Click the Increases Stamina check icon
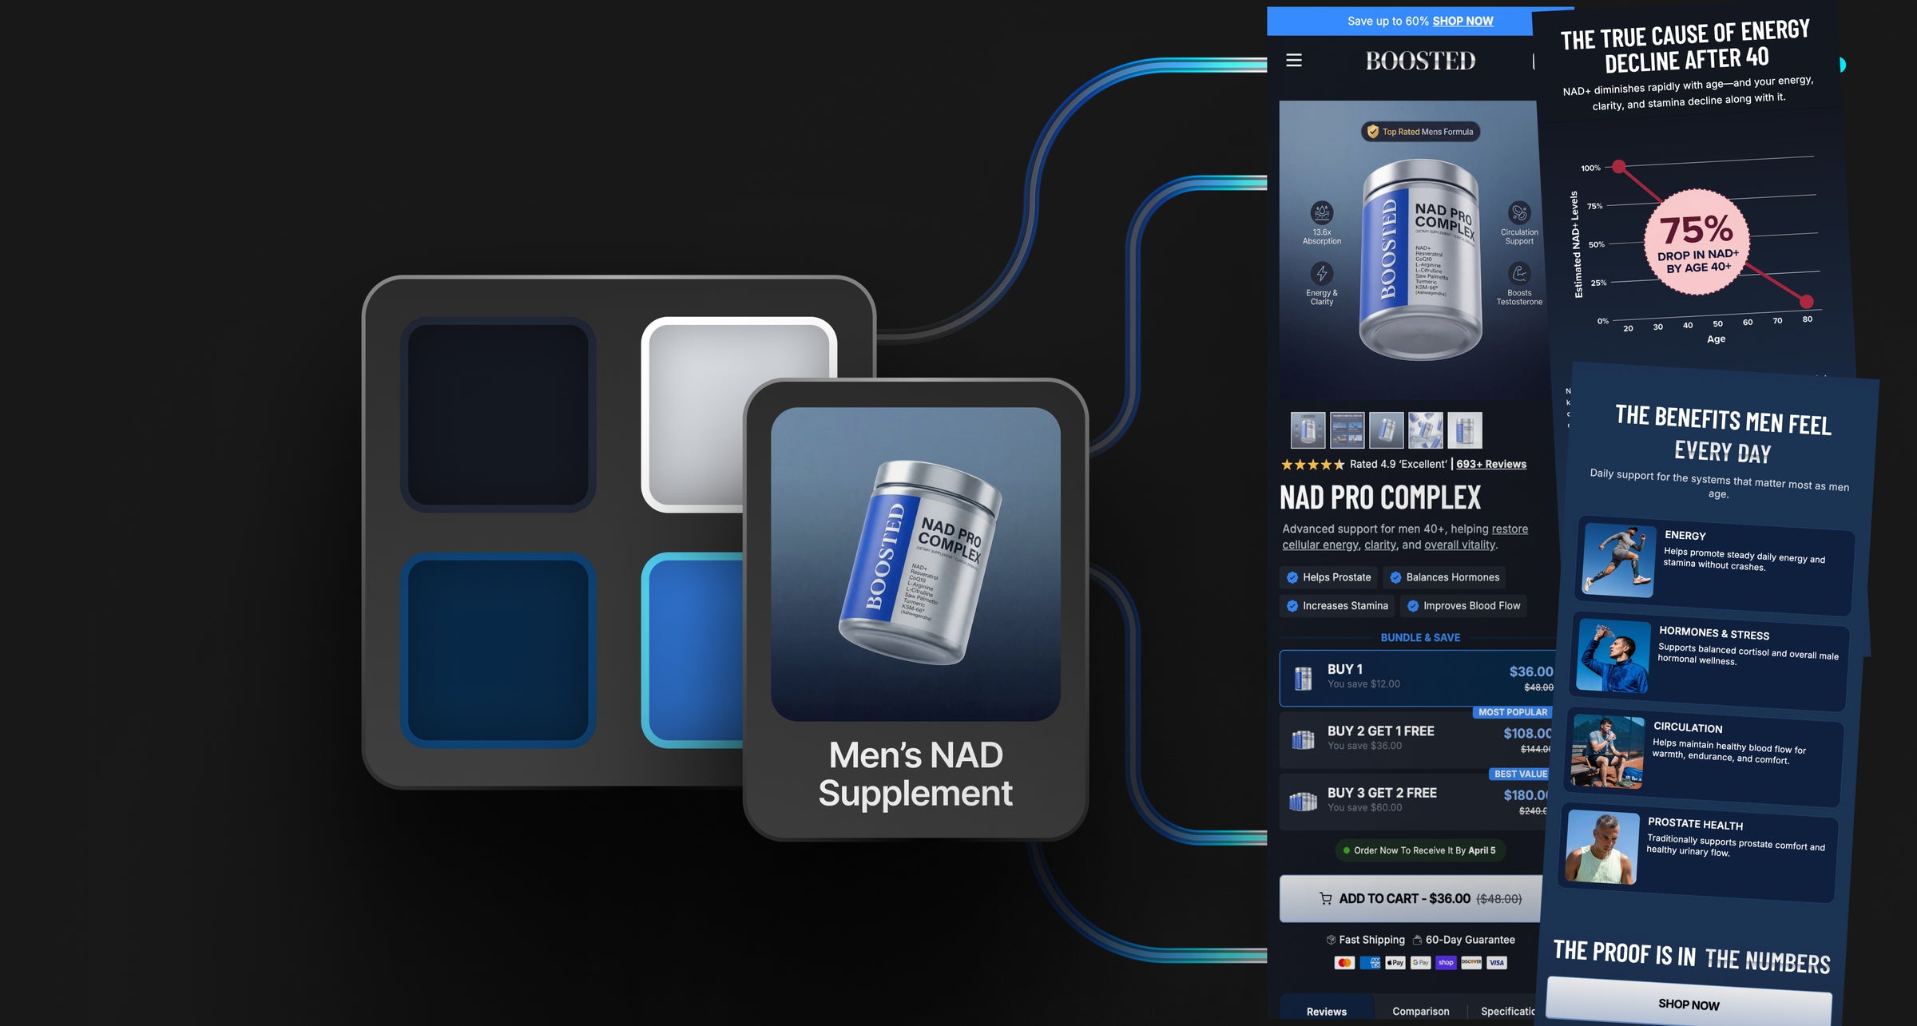1917x1026 pixels. point(1292,606)
